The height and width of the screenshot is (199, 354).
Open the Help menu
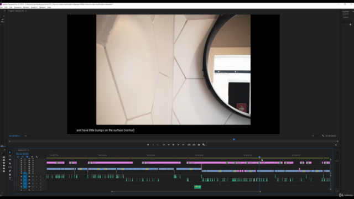point(49,7)
